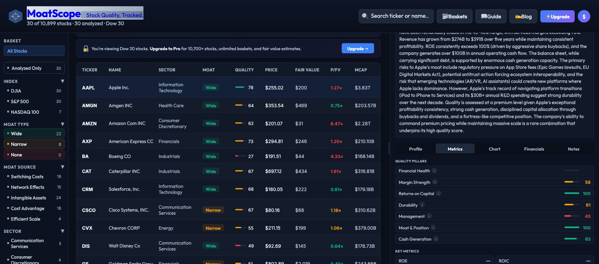Click the Moat & Position score bar
This screenshot has width=599, height=264.
point(572,228)
